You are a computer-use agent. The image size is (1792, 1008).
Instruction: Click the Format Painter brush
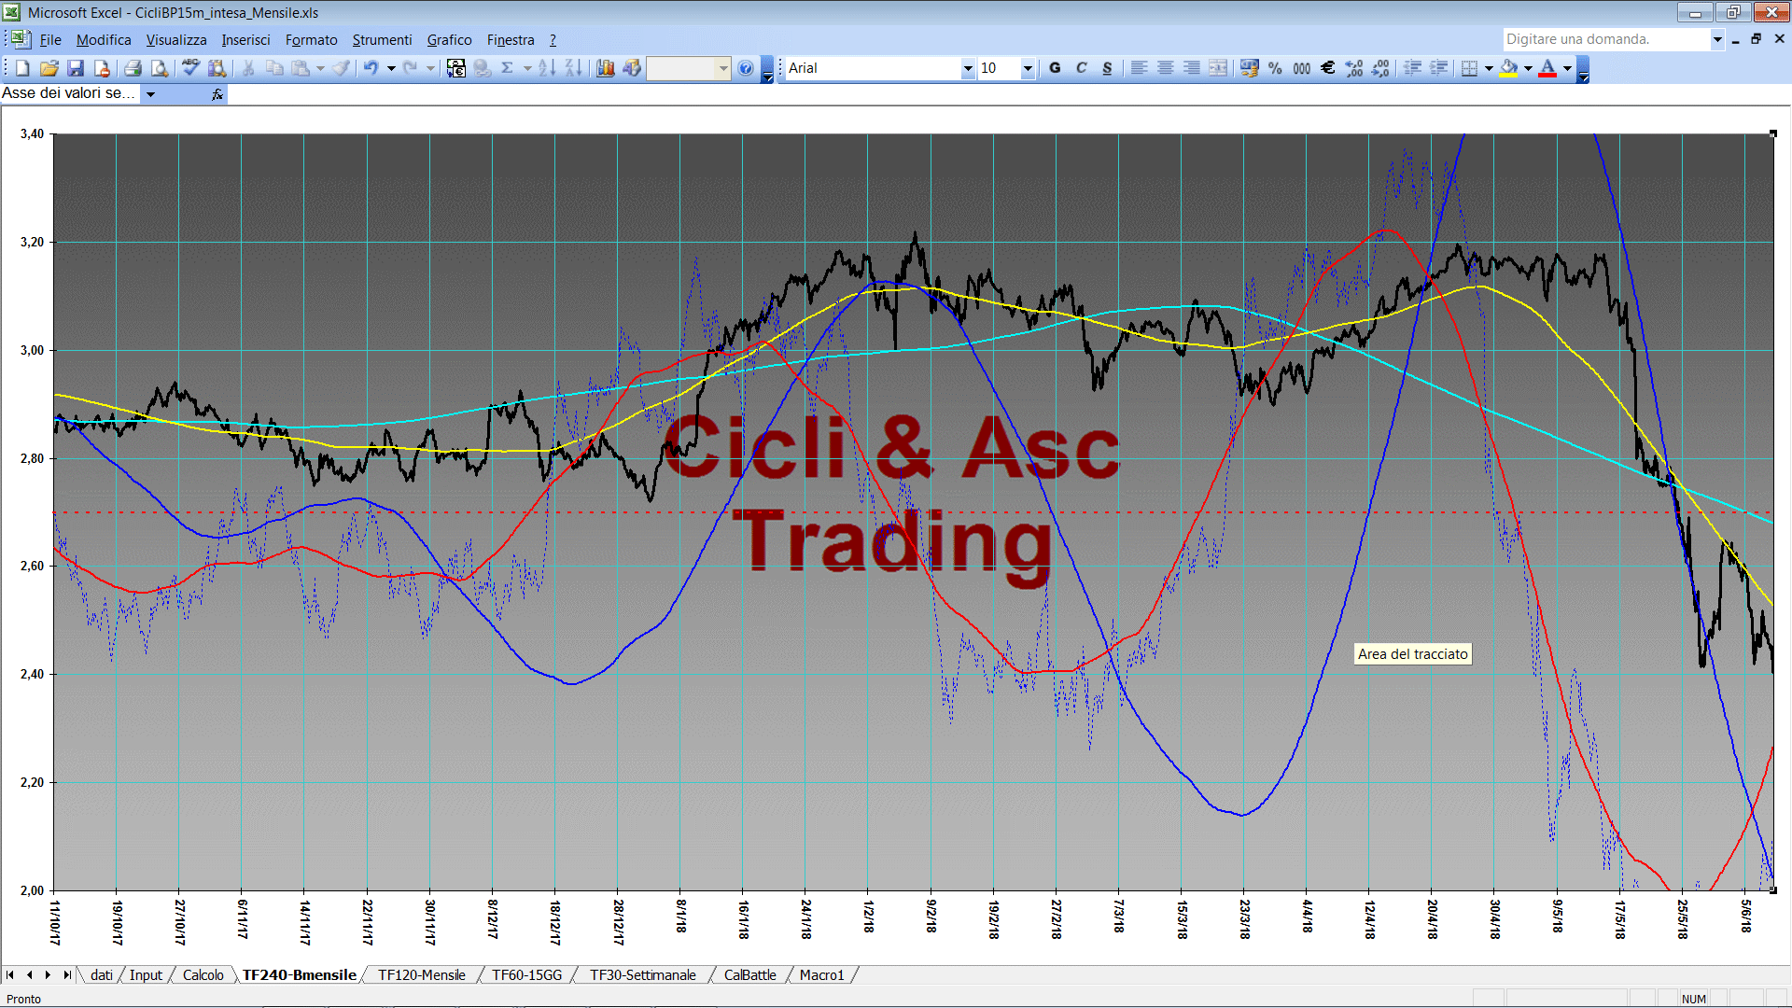click(x=342, y=68)
